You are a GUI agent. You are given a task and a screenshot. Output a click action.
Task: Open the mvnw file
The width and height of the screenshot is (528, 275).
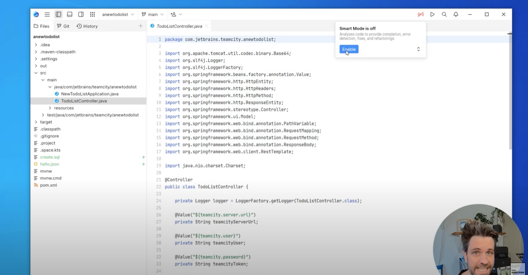coord(46,171)
